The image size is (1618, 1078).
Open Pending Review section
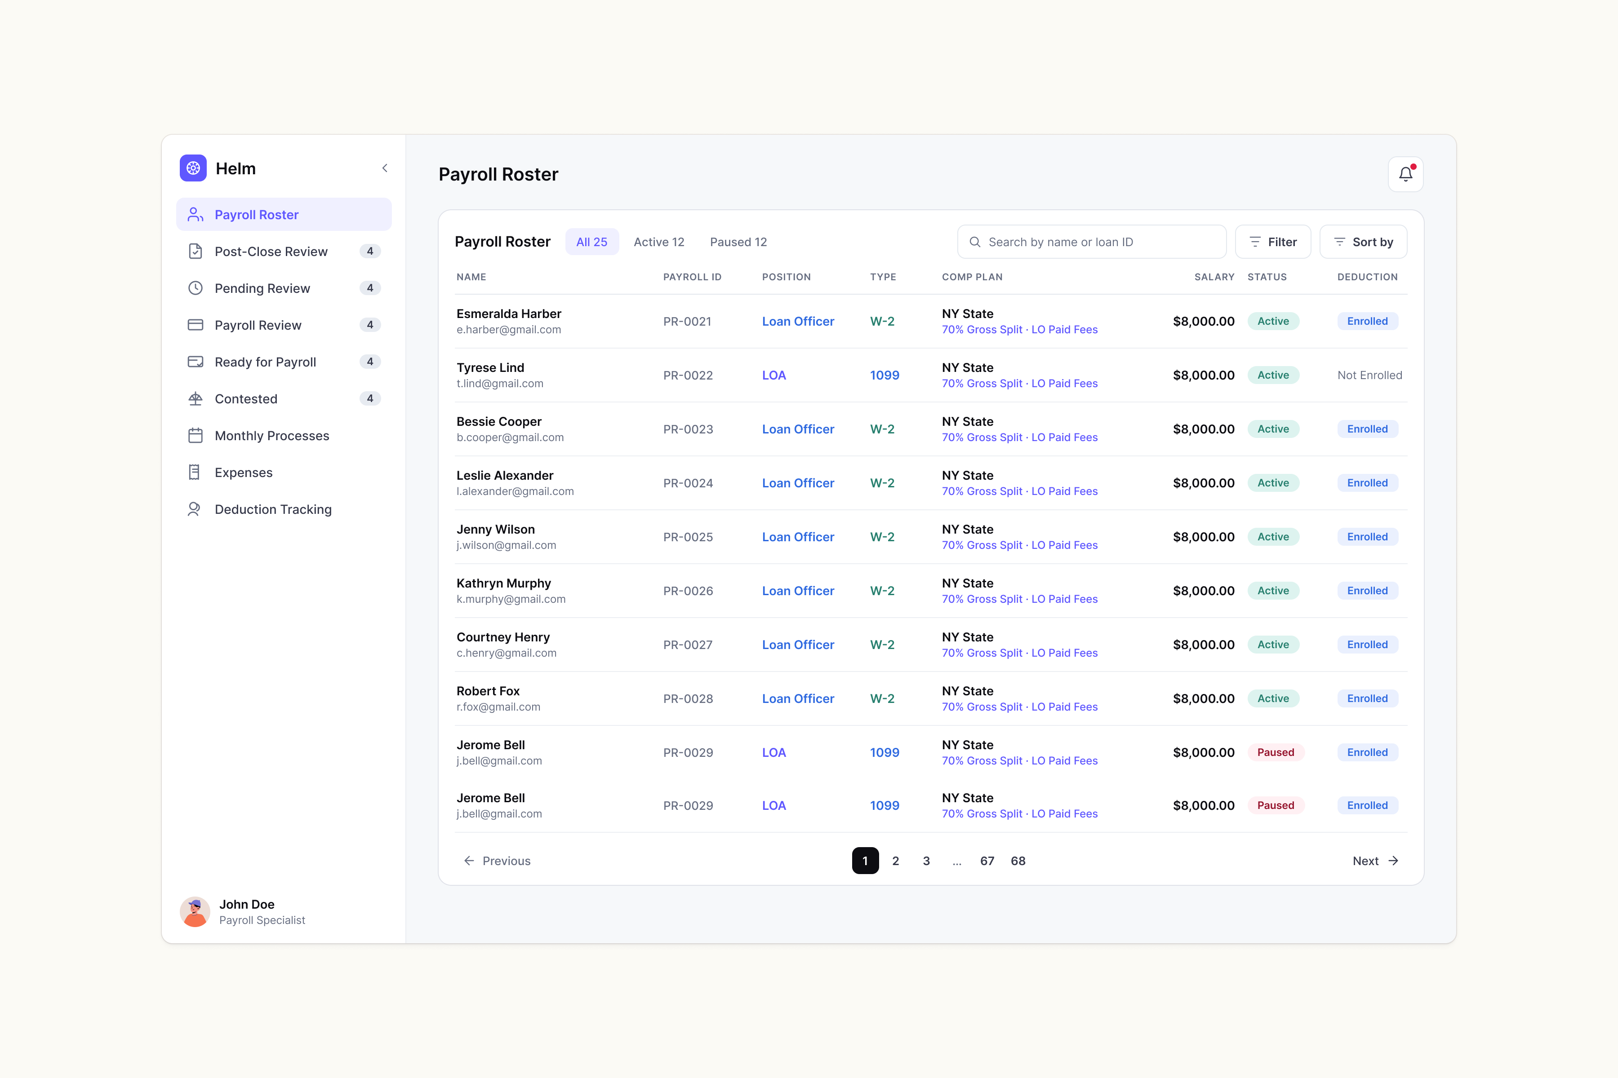[x=284, y=288]
